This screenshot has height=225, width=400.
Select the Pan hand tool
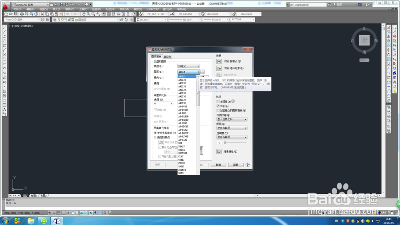[x=84, y=14]
